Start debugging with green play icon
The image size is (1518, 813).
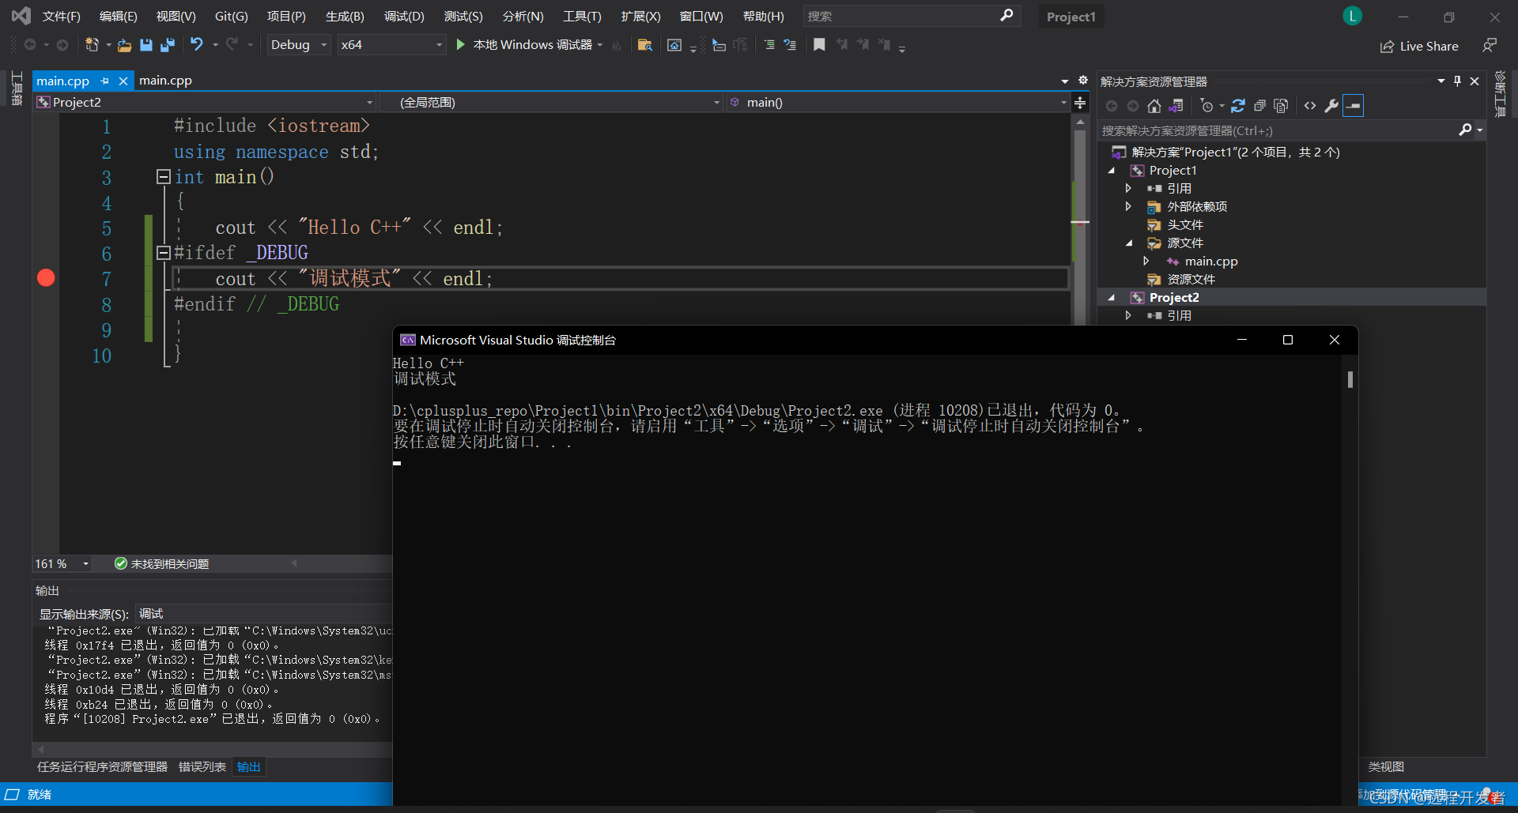[x=460, y=45]
